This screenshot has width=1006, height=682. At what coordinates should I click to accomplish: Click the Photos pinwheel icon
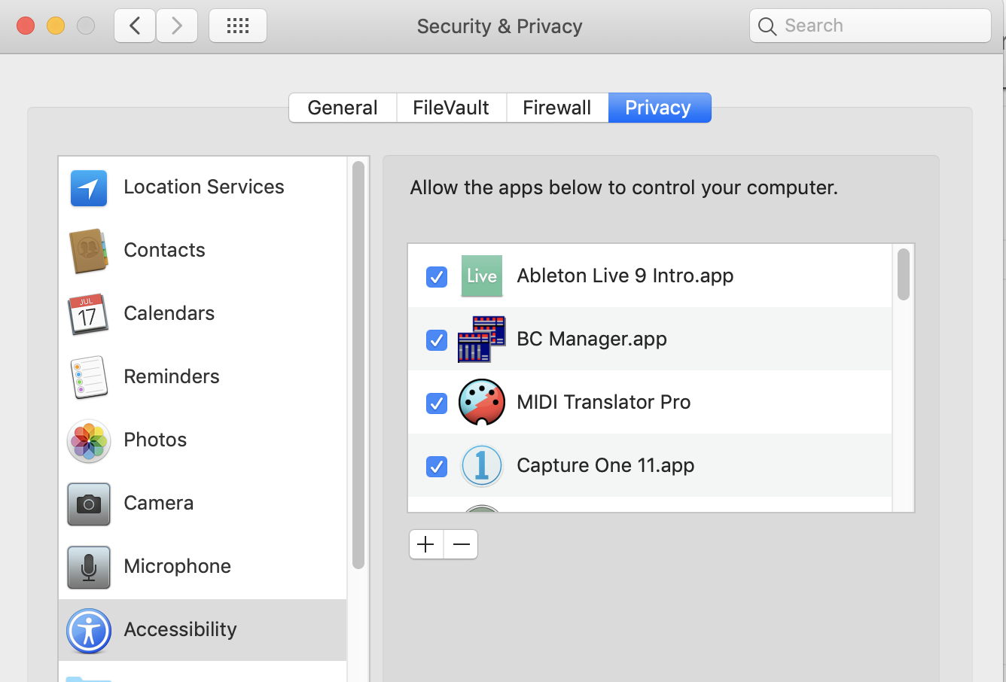click(89, 440)
